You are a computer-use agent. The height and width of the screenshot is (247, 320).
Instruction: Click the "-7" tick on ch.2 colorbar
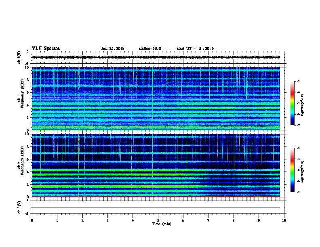coord(298,192)
